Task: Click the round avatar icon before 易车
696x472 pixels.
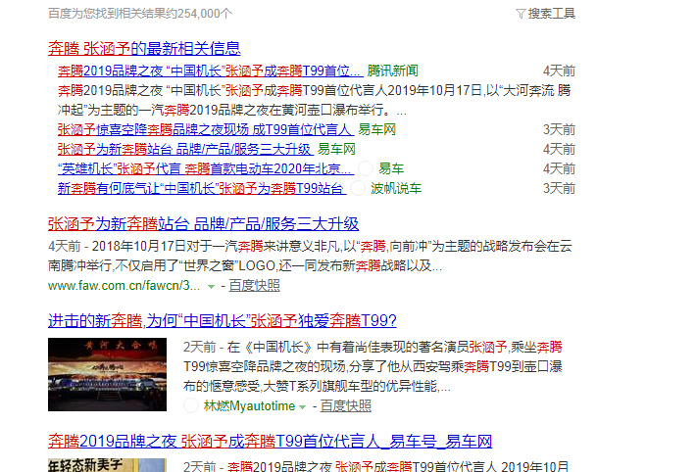Action: tap(366, 168)
